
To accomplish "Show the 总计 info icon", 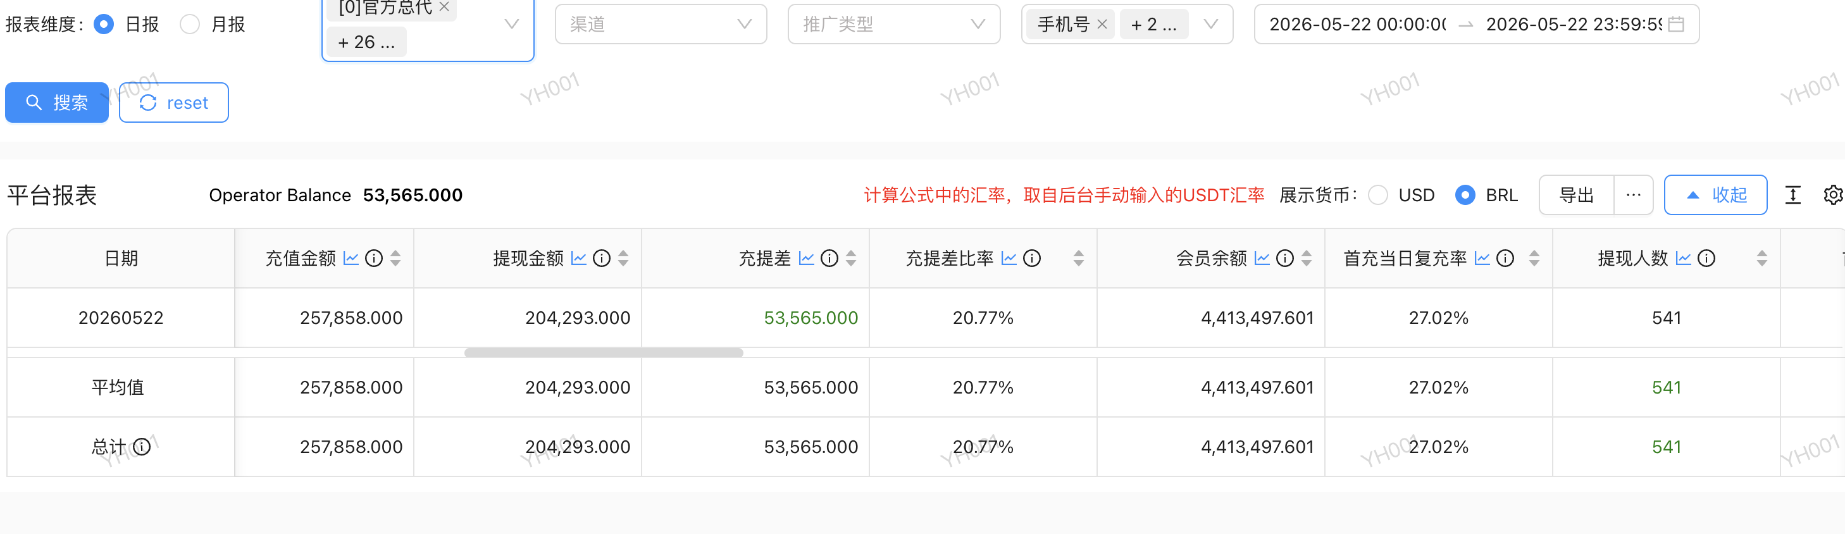I will (x=142, y=447).
